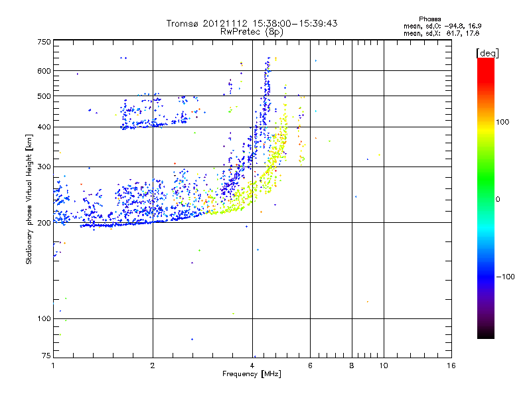Click the colorbar '100' tick label
The height and width of the screenshot is (398, 531).
[x=502, y=122]
